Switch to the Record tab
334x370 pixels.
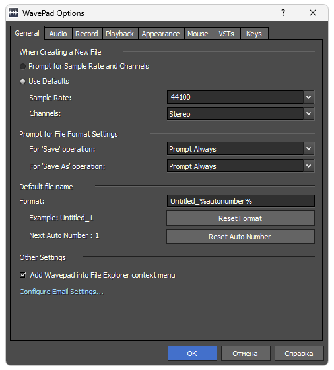click(x=86, y=34)
